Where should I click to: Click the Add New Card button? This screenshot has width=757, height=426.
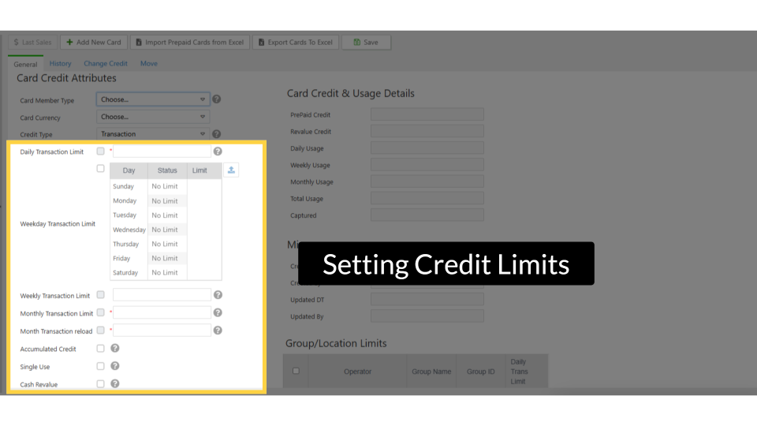(x=94, y=43)
